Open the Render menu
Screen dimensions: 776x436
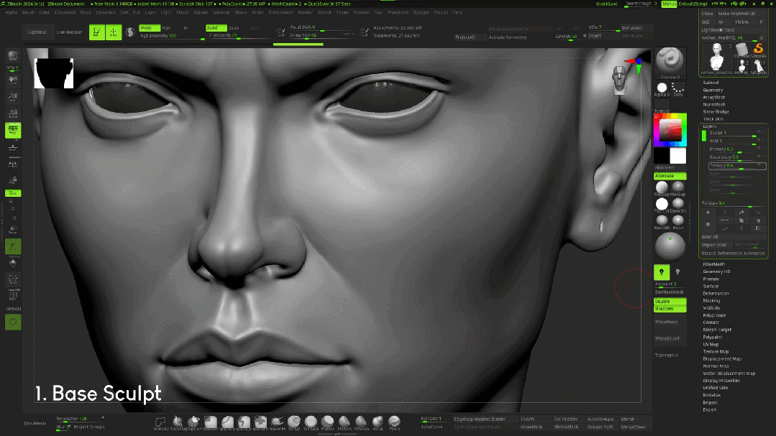306,12
